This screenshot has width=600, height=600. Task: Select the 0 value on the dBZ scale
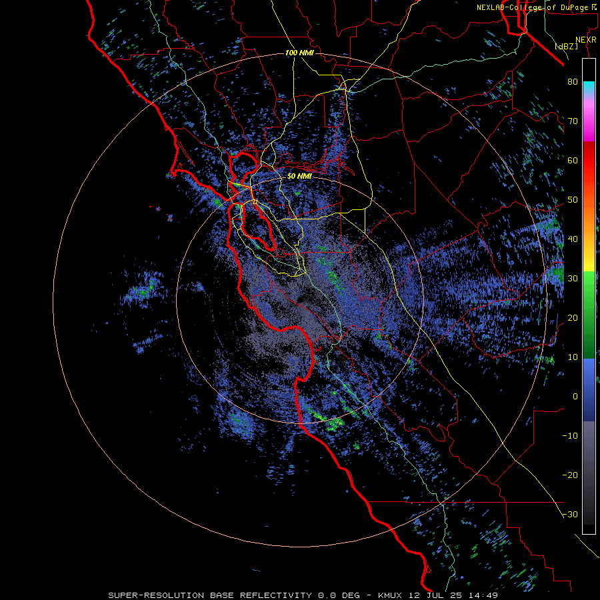(575, 397)
